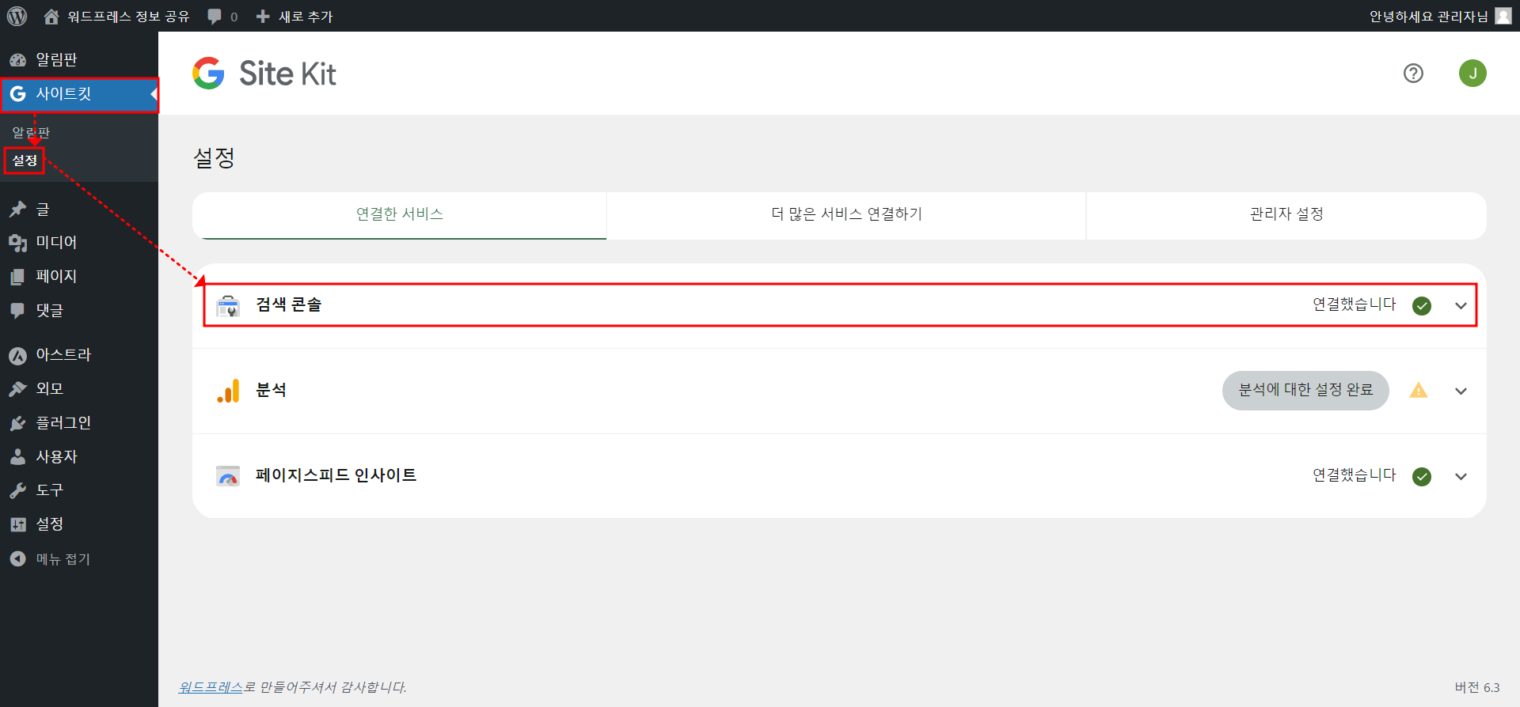
Task: Click the 외모 paintbrush icon
Action: (x=17, y=389)
